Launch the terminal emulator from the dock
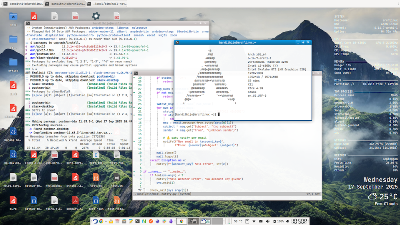Screen dimensions: 400x225 tap(137, 221)
